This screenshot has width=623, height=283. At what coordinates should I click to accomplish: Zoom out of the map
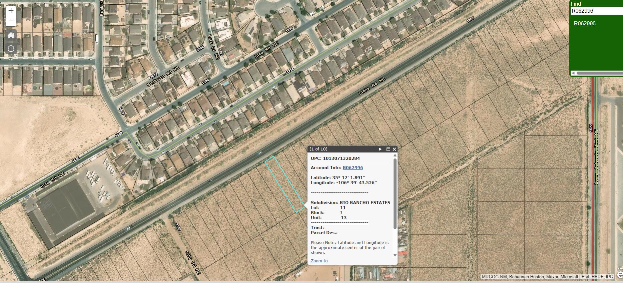[11, 22]
